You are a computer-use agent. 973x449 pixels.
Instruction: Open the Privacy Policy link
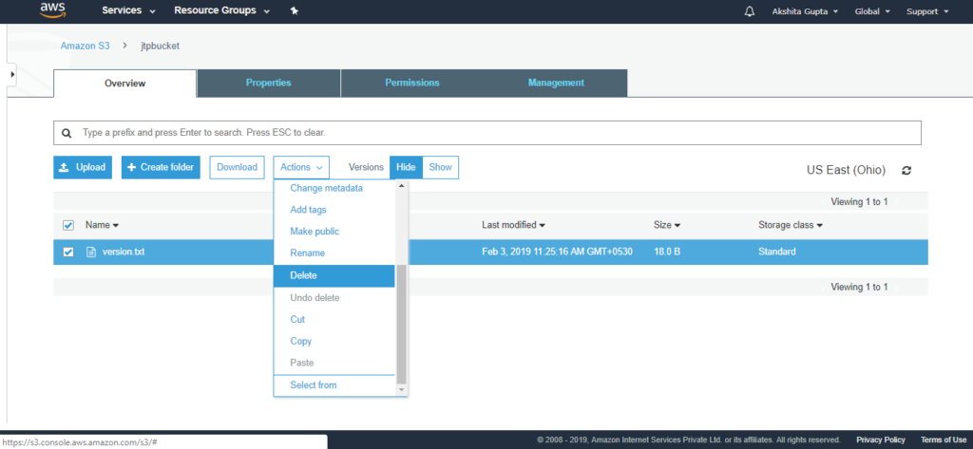pyautogui.click(x=881, y=440)
